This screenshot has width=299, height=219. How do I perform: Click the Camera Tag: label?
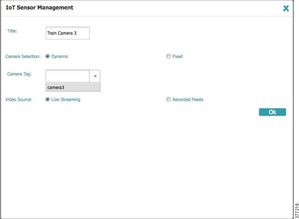tap(19, 74)
